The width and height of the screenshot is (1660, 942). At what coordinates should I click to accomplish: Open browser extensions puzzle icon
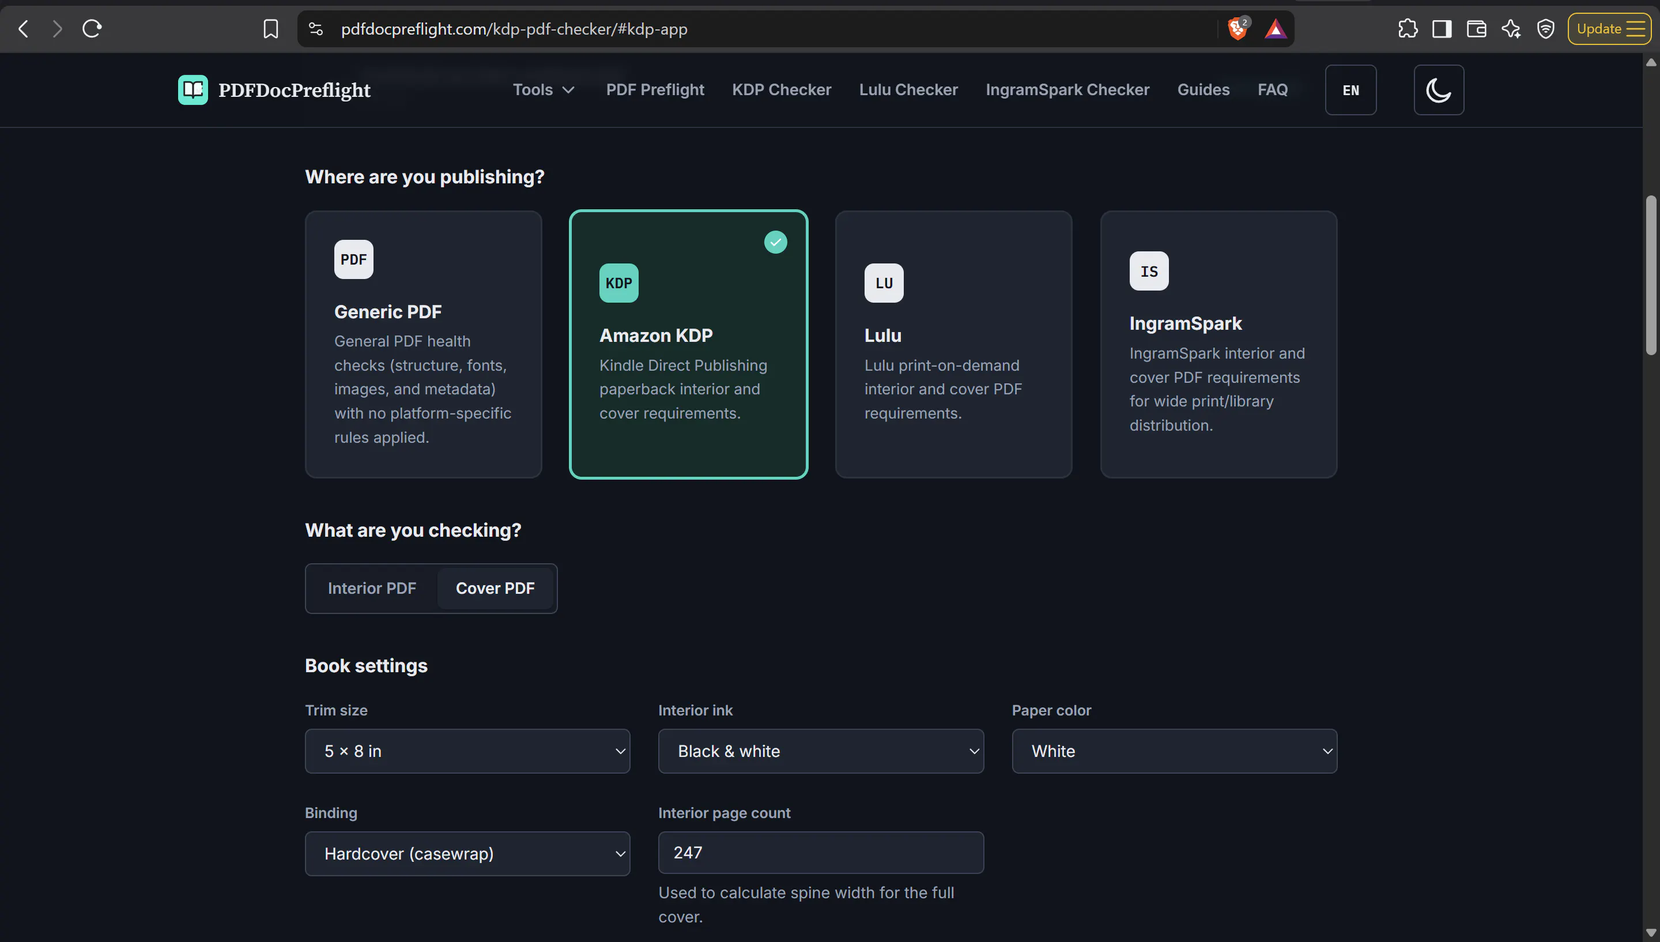pos(1407,28)
